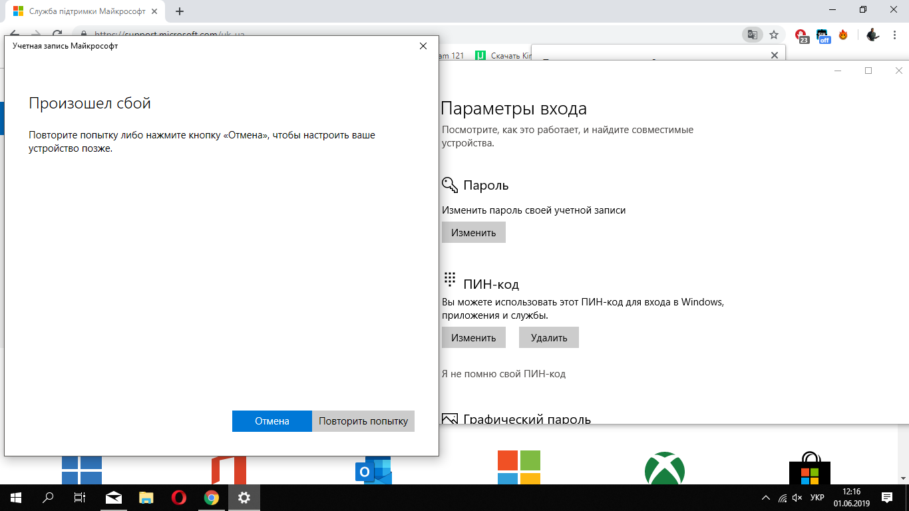The width and height of the screenshot is (909, 511).
Task: Open the Windows Start menu
Action: [16, 497]
